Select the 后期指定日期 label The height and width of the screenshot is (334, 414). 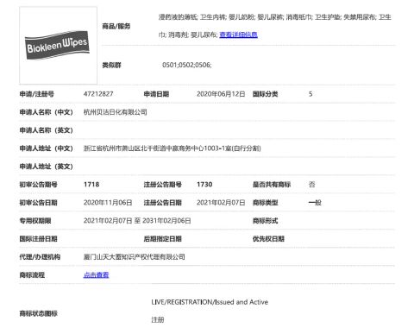pos(163,239)
